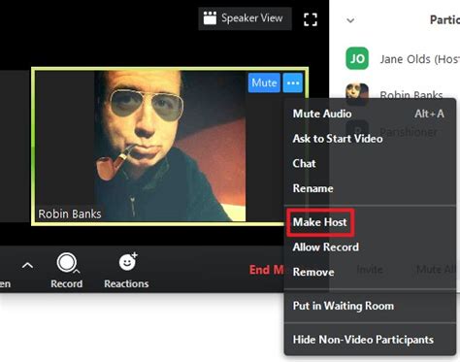Select Ask to Start Video menu item

(x=370, y=139)
